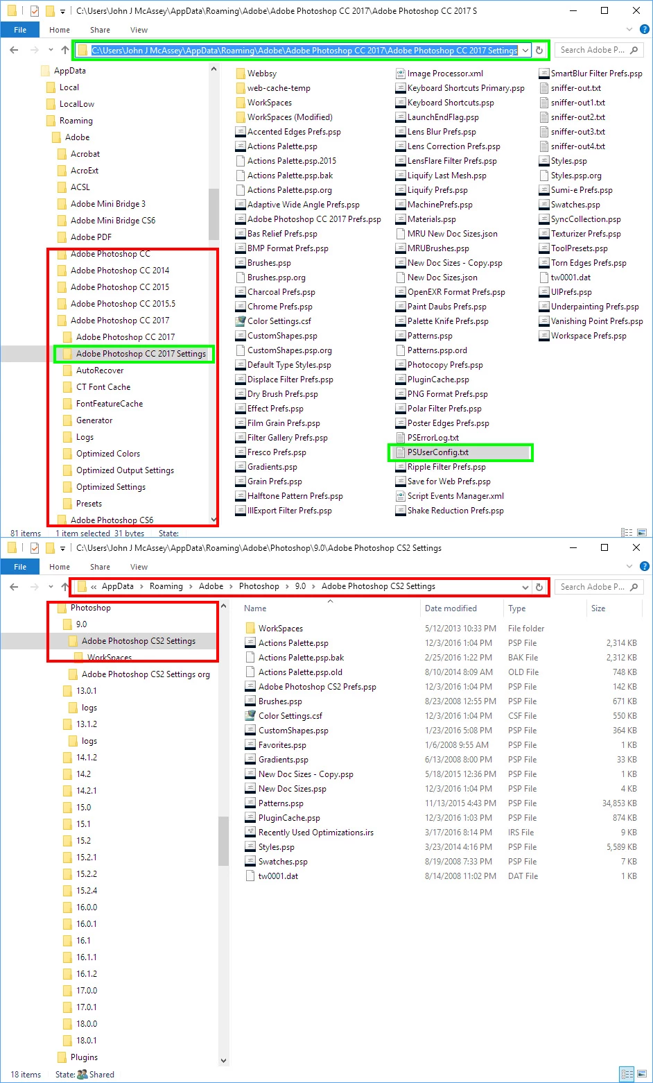
Task: Open the help icon in top window
Action: [645, 30]
